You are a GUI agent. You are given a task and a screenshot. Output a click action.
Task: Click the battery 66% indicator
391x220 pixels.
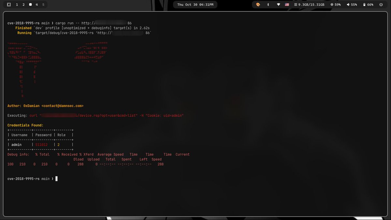coord(368,5)
